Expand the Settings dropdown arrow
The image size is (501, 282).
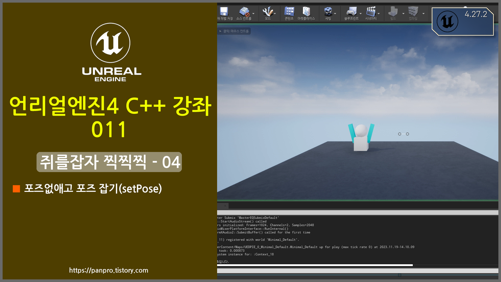335,14
